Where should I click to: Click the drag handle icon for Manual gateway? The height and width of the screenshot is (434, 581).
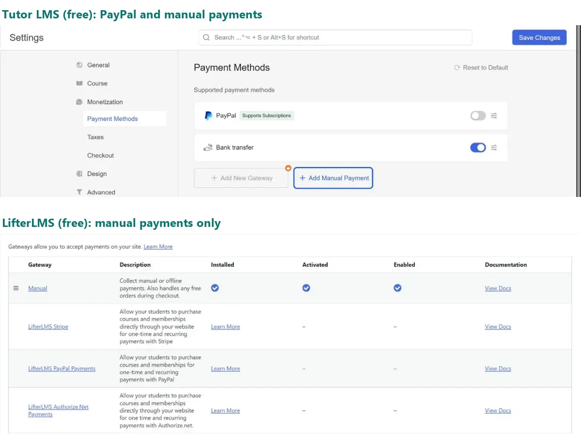tap(16, 288)
